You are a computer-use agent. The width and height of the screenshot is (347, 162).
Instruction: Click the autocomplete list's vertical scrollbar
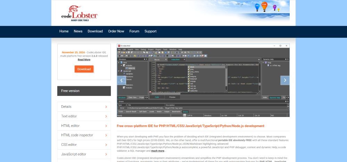tap(226, 79)
